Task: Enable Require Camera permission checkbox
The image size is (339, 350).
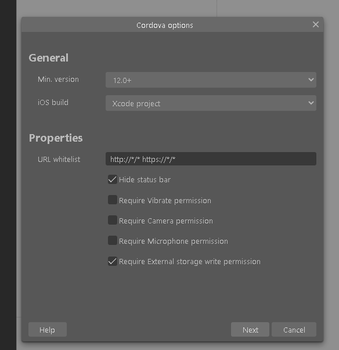Action: pos(113,220)
